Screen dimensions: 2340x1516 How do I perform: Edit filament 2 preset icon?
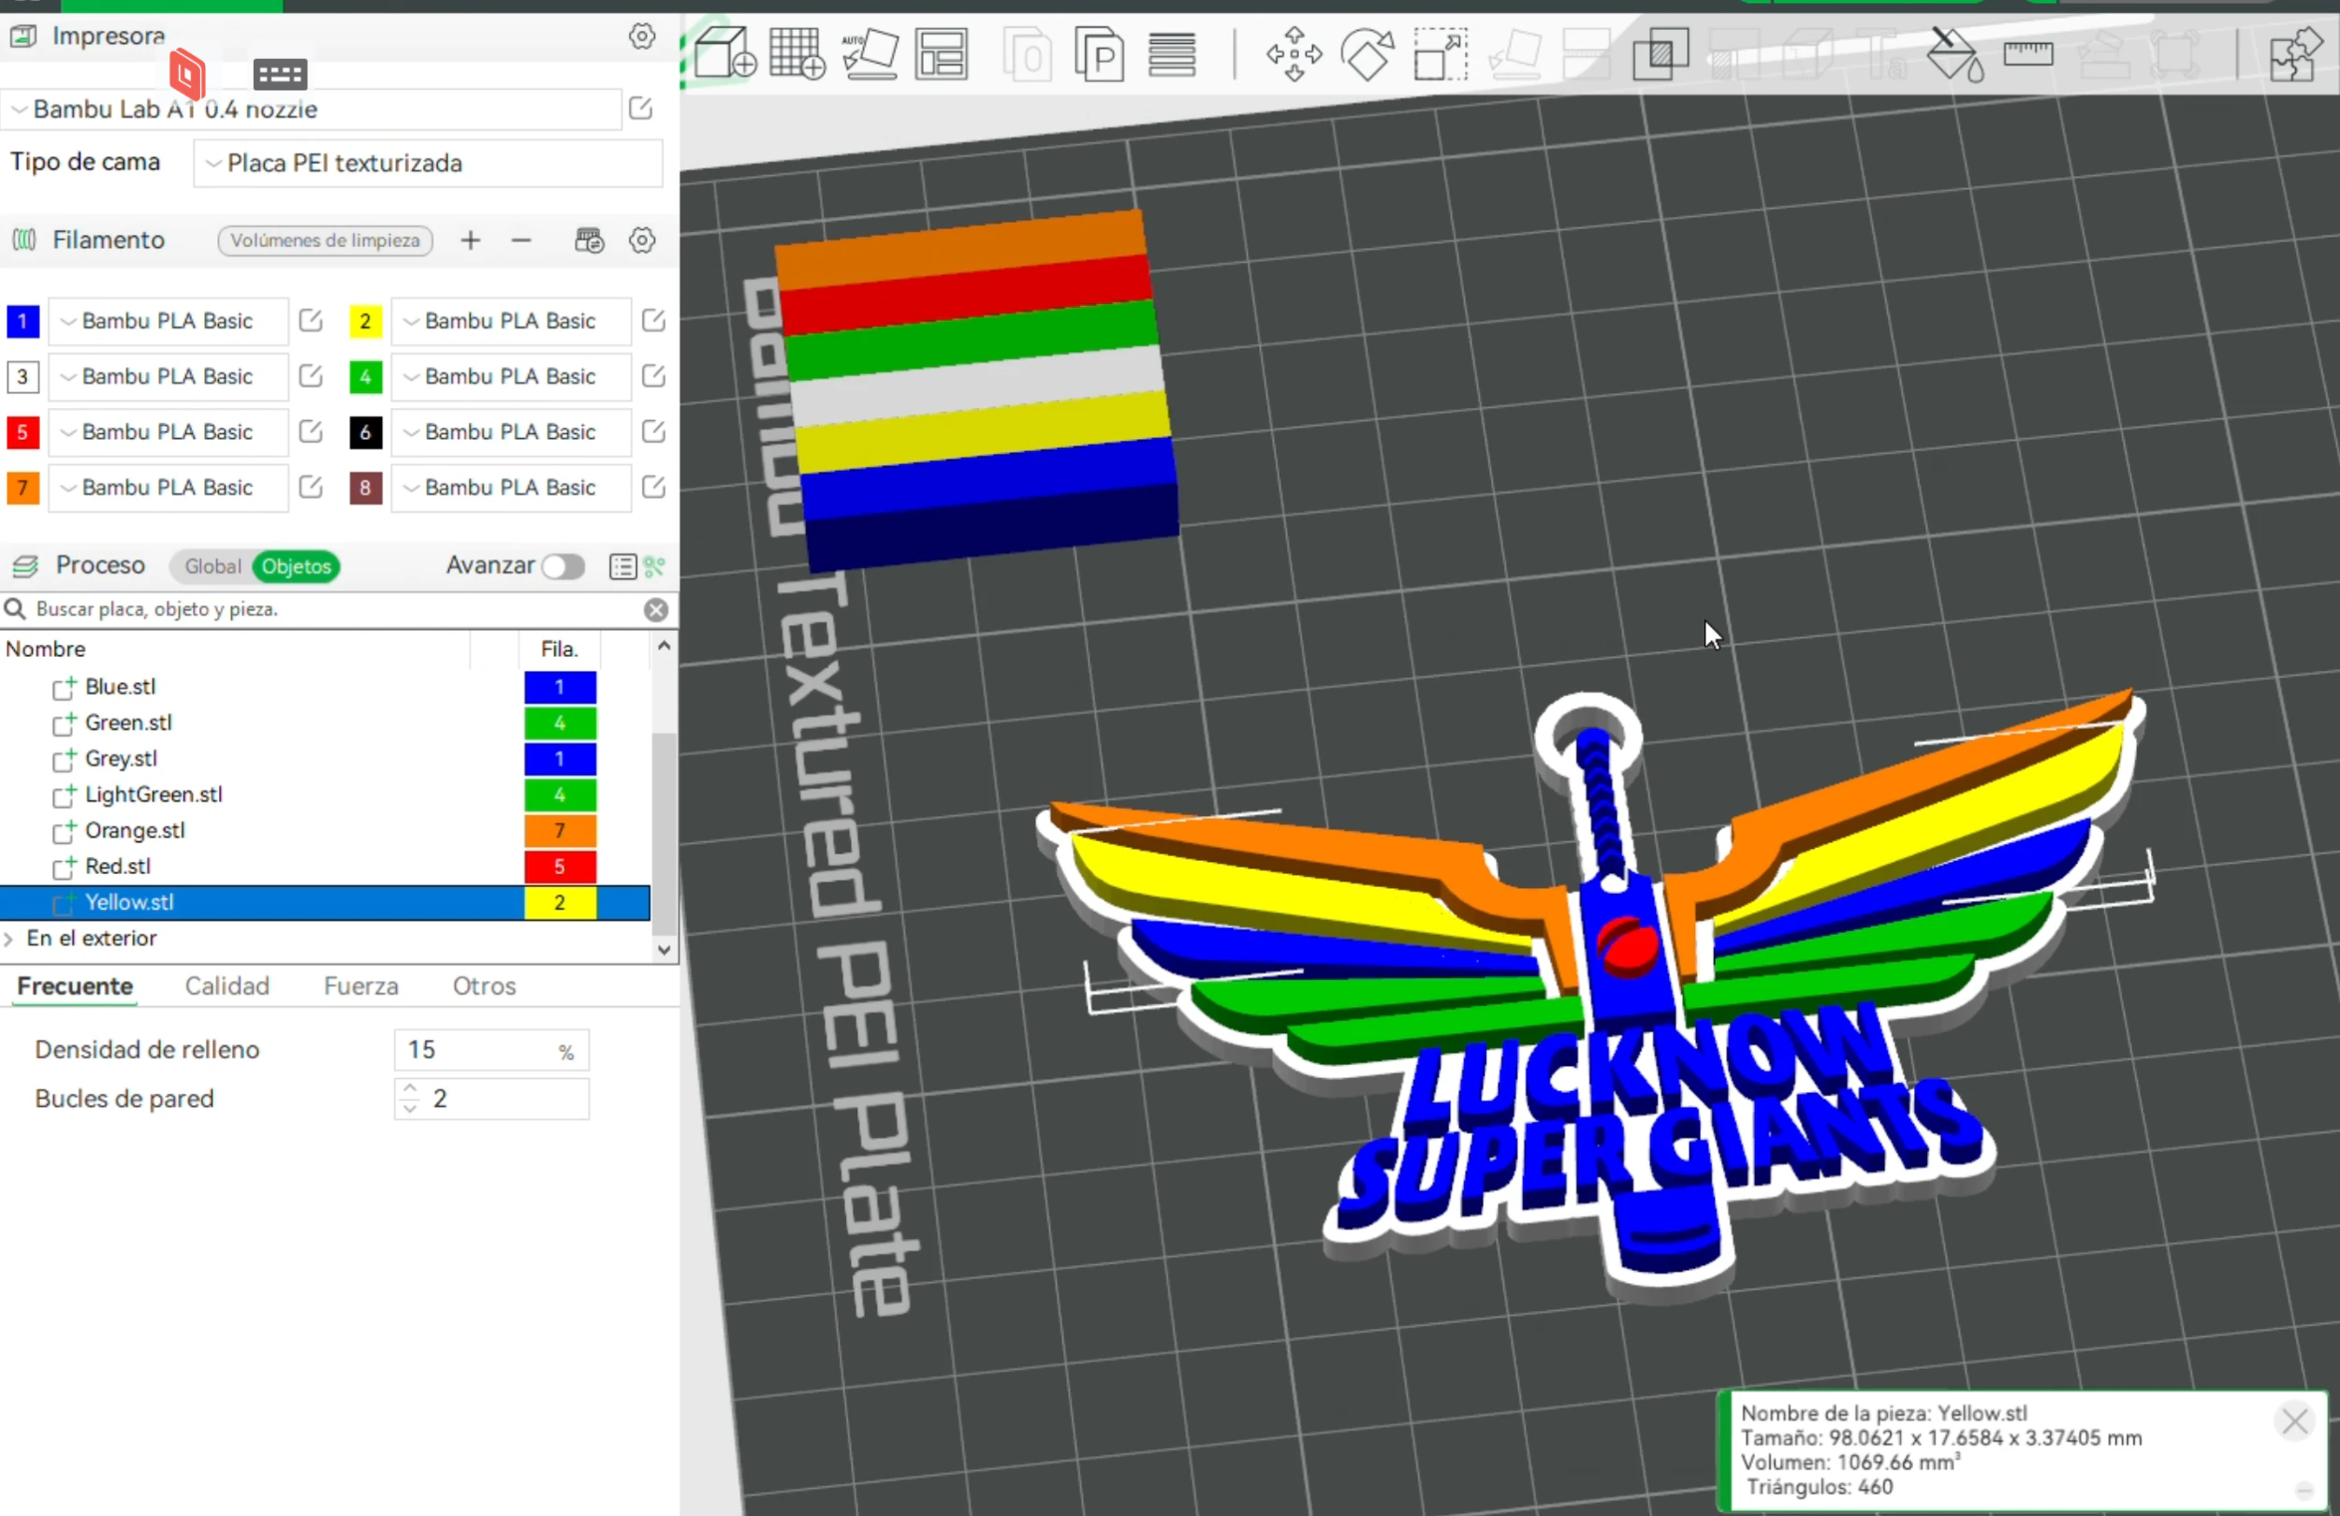[654, 320]
